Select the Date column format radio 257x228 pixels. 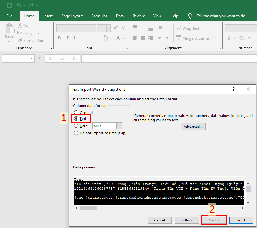click(76, 126)
